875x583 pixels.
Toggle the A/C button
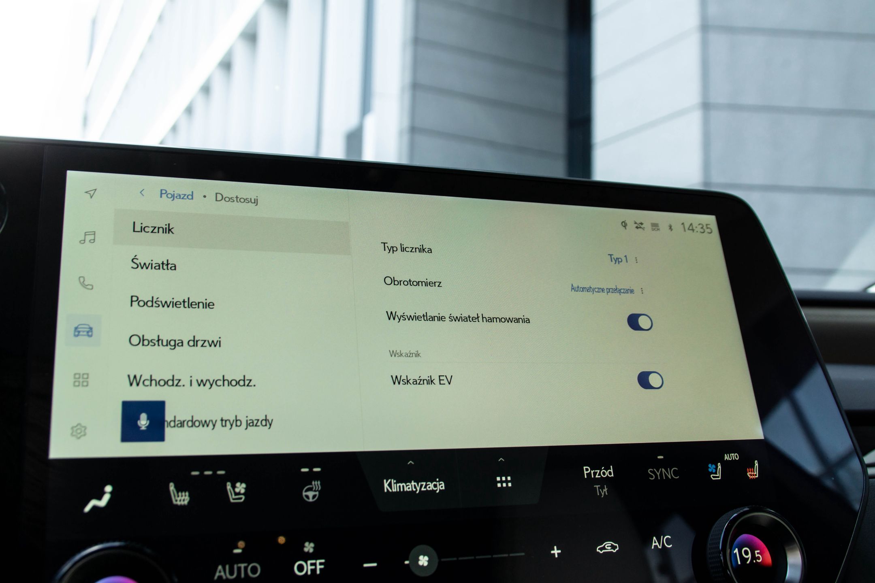661,542
